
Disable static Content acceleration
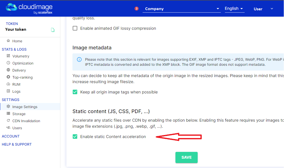coord(75,137)
